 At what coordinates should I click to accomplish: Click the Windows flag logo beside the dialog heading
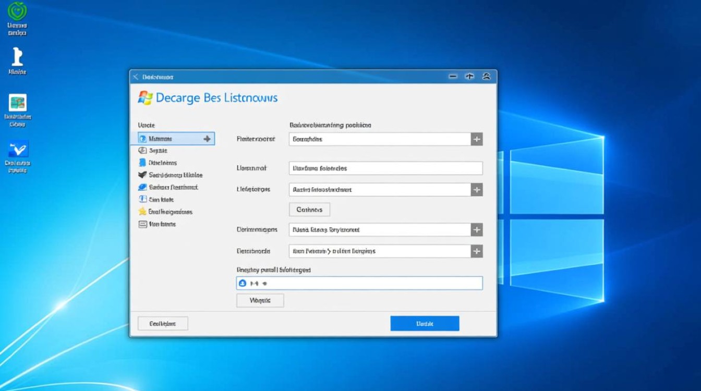click(x=145, y=97)
